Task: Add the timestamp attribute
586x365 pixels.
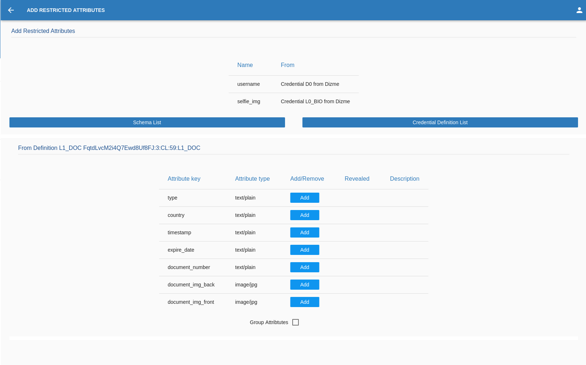Action: tap(305, 232)
